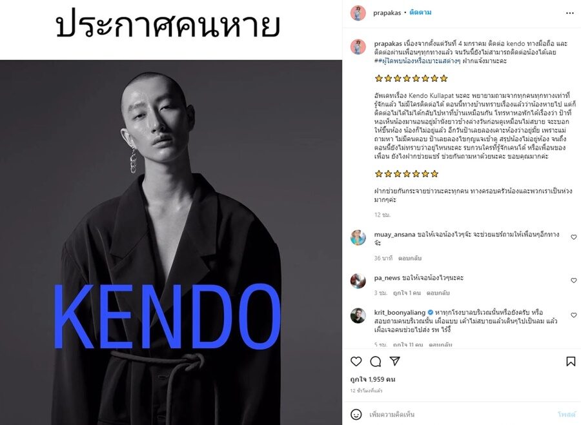
Task: Like the post with heart icon
Action: point(356,361)
